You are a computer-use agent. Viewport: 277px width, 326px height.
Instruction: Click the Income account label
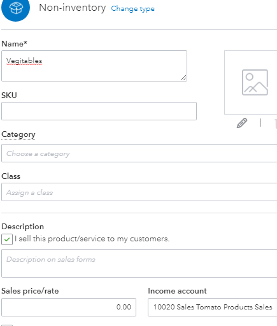click(x=177, y=291)
